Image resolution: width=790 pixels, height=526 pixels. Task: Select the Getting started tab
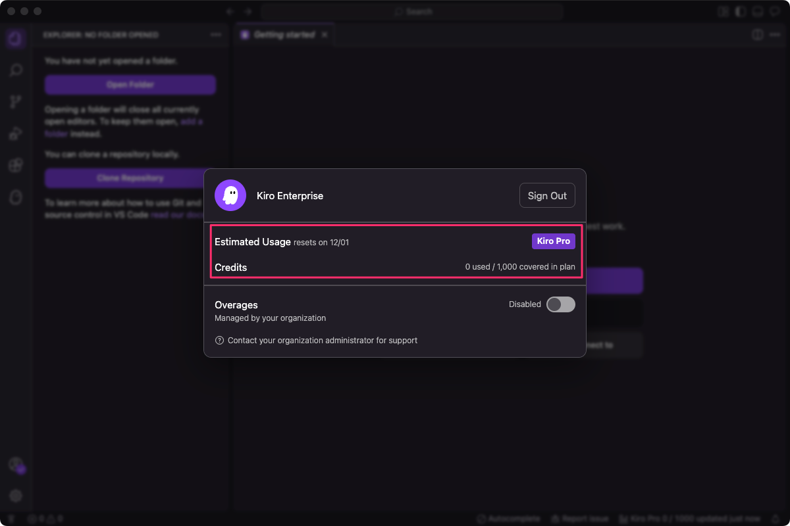(284, 35)
